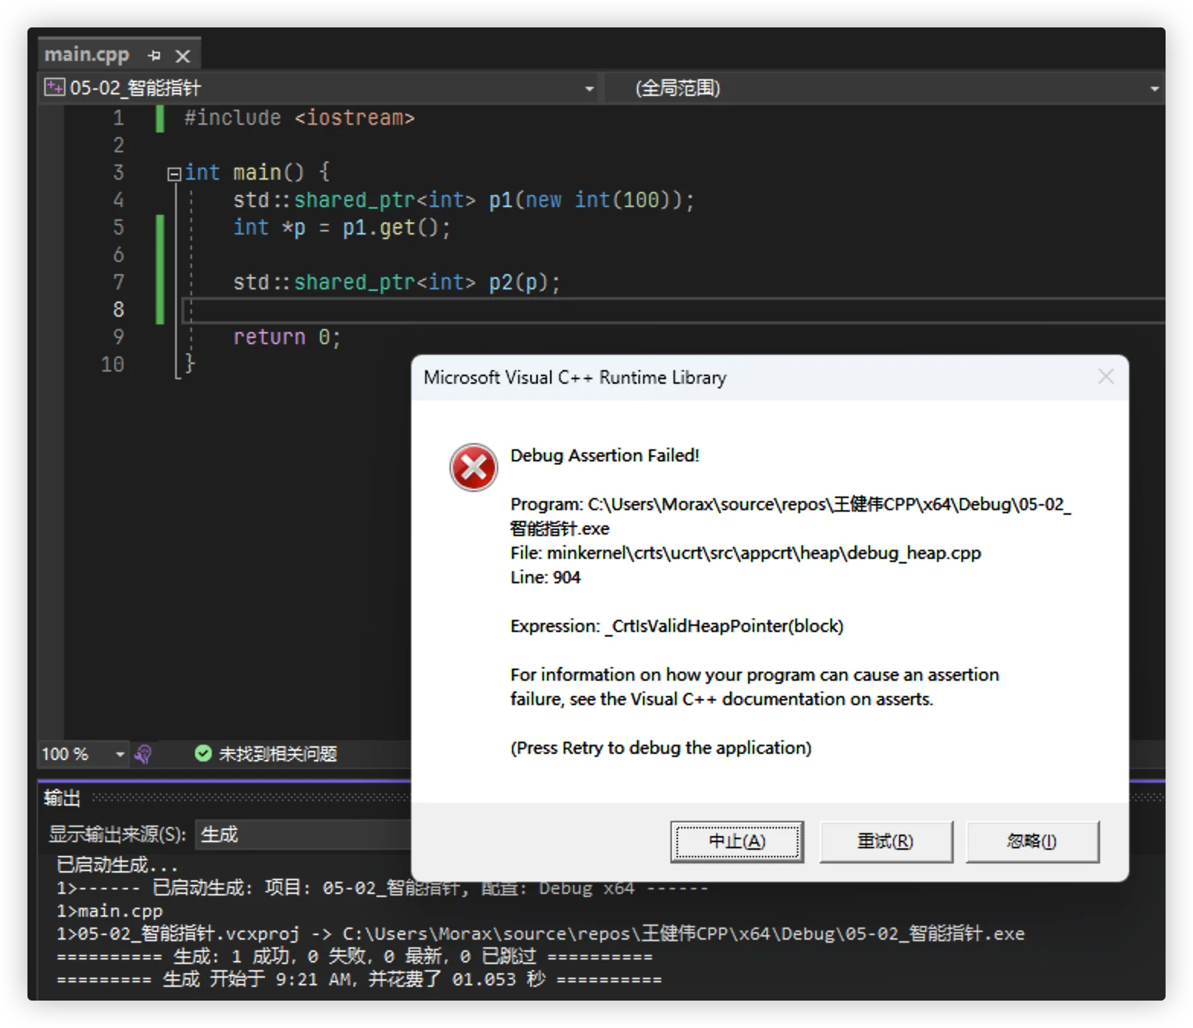
Task: Open the 显示输出来源 生成 combo box
Action: (x=305, y=835)
